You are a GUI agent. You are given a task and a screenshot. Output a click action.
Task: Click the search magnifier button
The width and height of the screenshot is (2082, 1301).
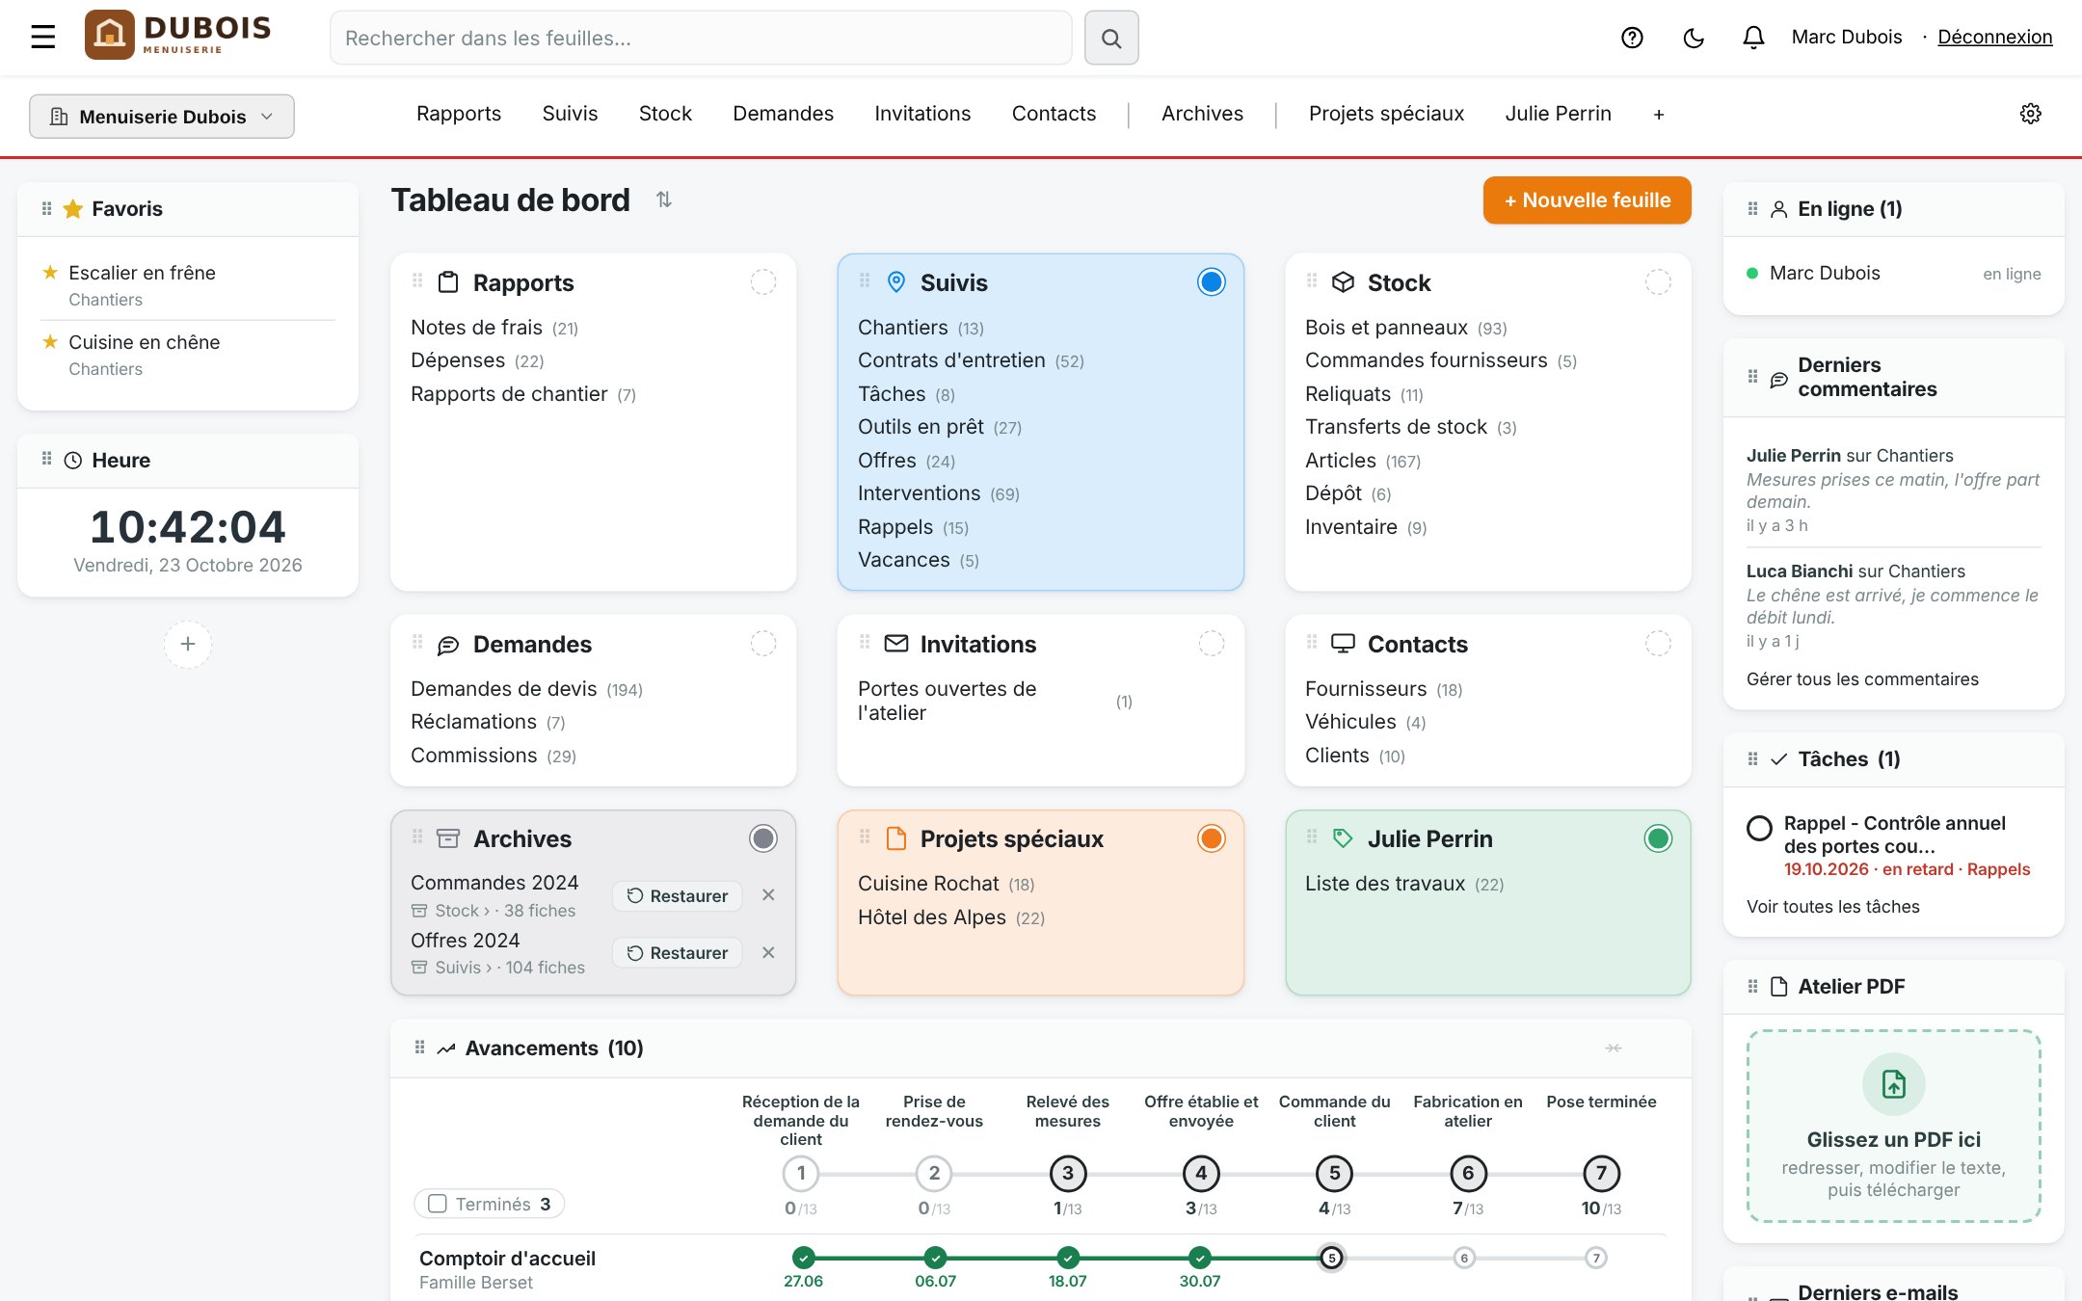tap(1111, 38)
